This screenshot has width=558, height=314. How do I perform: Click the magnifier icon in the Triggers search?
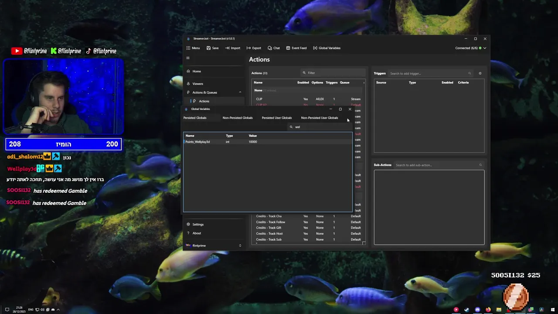(470, 73)
